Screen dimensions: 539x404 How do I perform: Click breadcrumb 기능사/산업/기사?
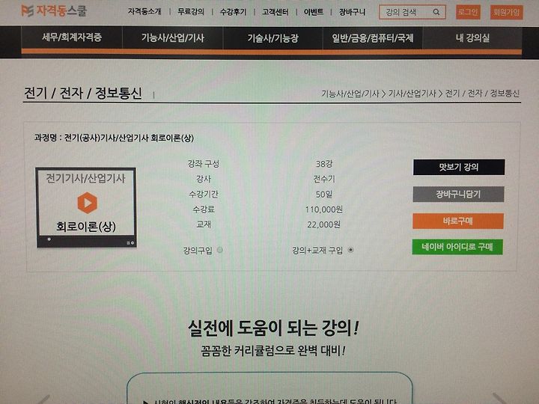pos(350,94)
